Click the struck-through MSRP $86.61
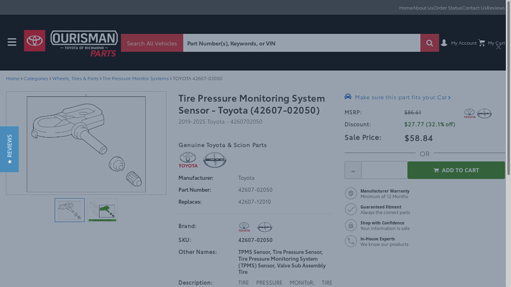511x287 pixels. click(413, 112)
